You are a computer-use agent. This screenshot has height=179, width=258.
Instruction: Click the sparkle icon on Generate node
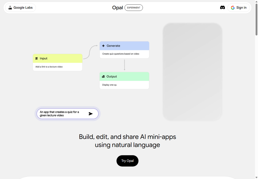tap(103, 46)
